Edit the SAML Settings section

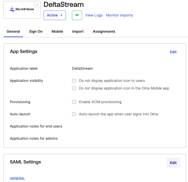(173, 163)
